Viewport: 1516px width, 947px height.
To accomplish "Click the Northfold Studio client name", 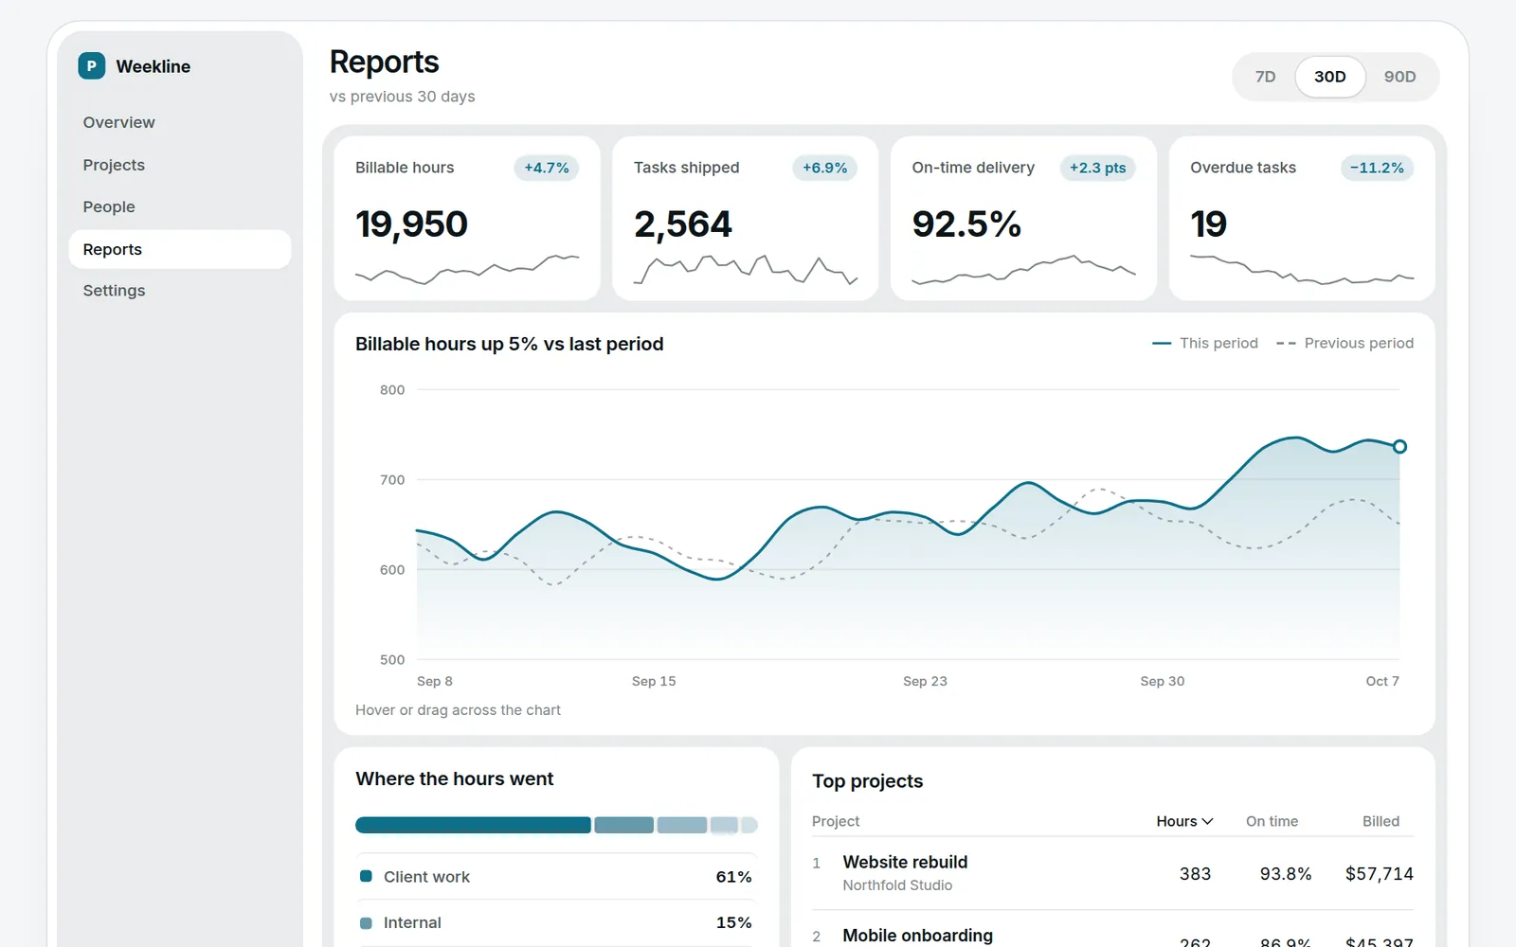I will tap(897, 885).
